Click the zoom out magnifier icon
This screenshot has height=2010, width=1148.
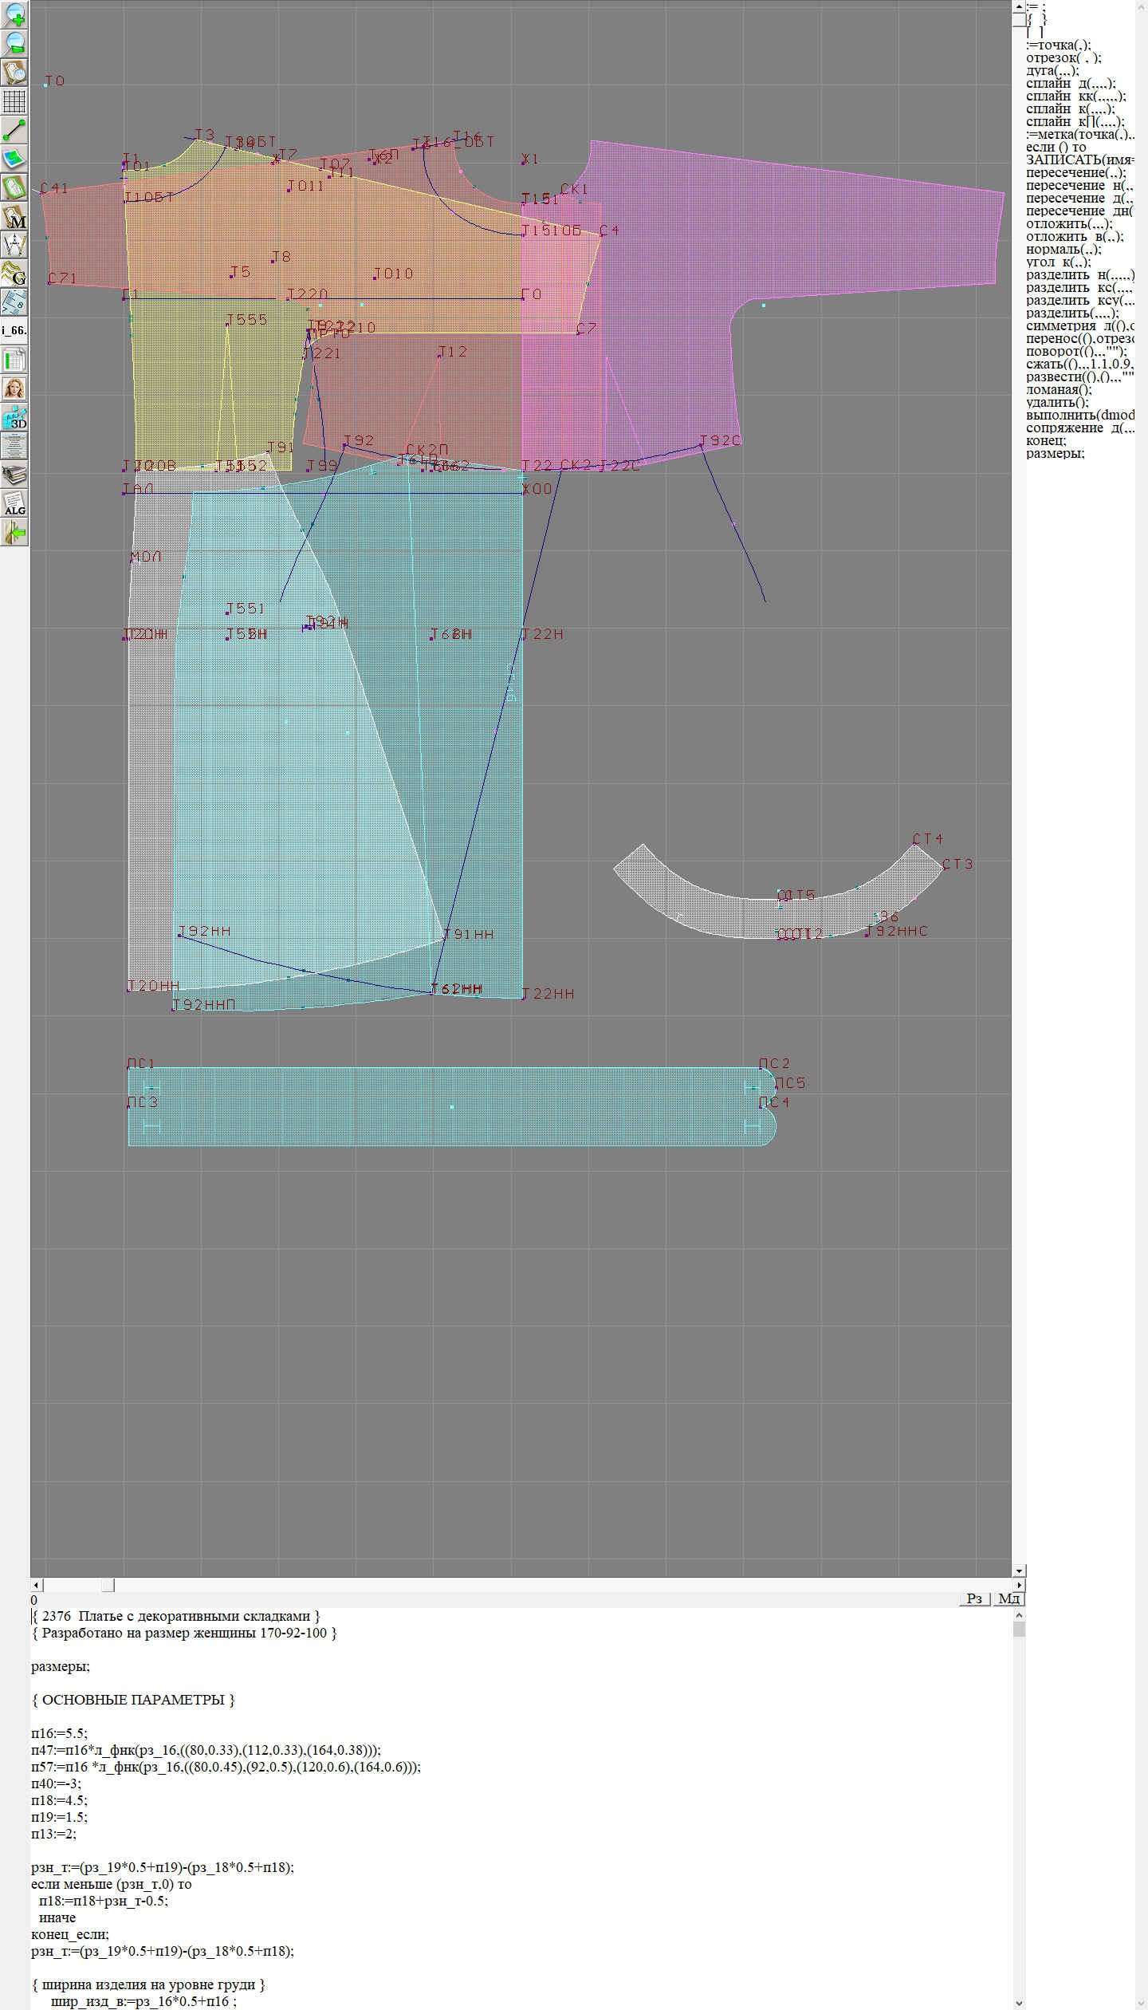(x=14, y=43)
